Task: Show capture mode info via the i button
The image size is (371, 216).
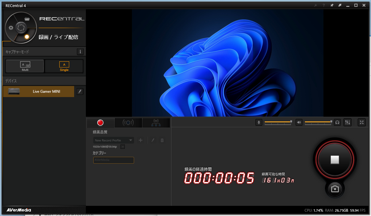Action: [x=80, y=52]
